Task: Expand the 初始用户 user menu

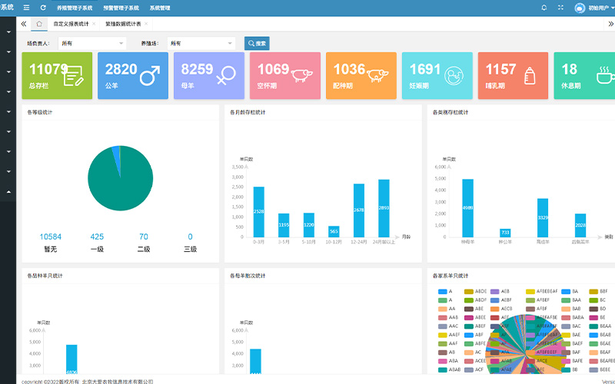Action: [x=597, y=8]
